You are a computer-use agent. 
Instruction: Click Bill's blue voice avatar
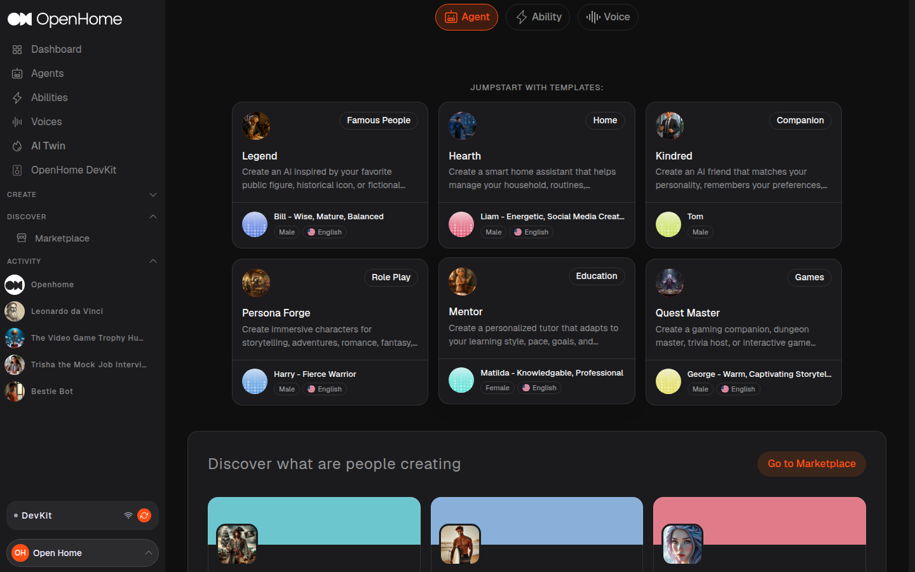[255, 224]
